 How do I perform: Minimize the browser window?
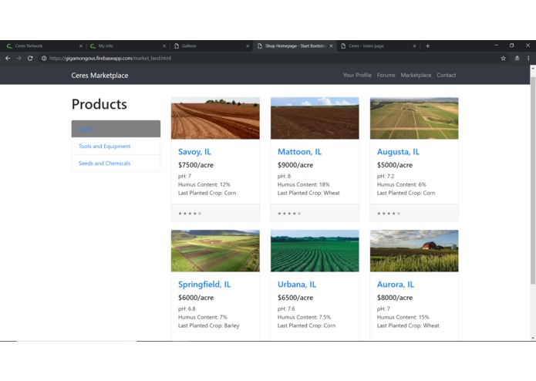click(x=496, y=46)
